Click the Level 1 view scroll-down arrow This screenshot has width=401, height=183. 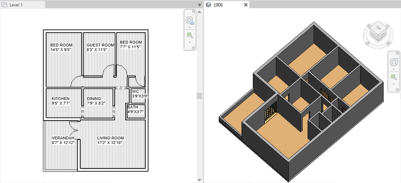point(199,180)
